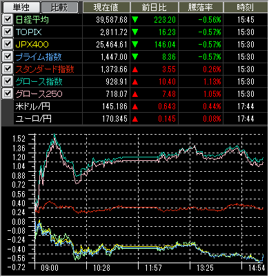Click the green down arrow for 日経平均
Image resolution: width=269 pixels, height=277 pixels.
(135, 20)
